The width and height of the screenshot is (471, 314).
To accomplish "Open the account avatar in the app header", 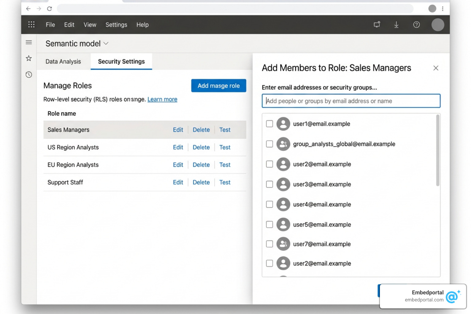I will (438, 25).
